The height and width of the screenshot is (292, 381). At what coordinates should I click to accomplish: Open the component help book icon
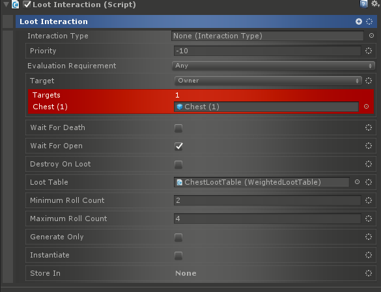point(363,4)
